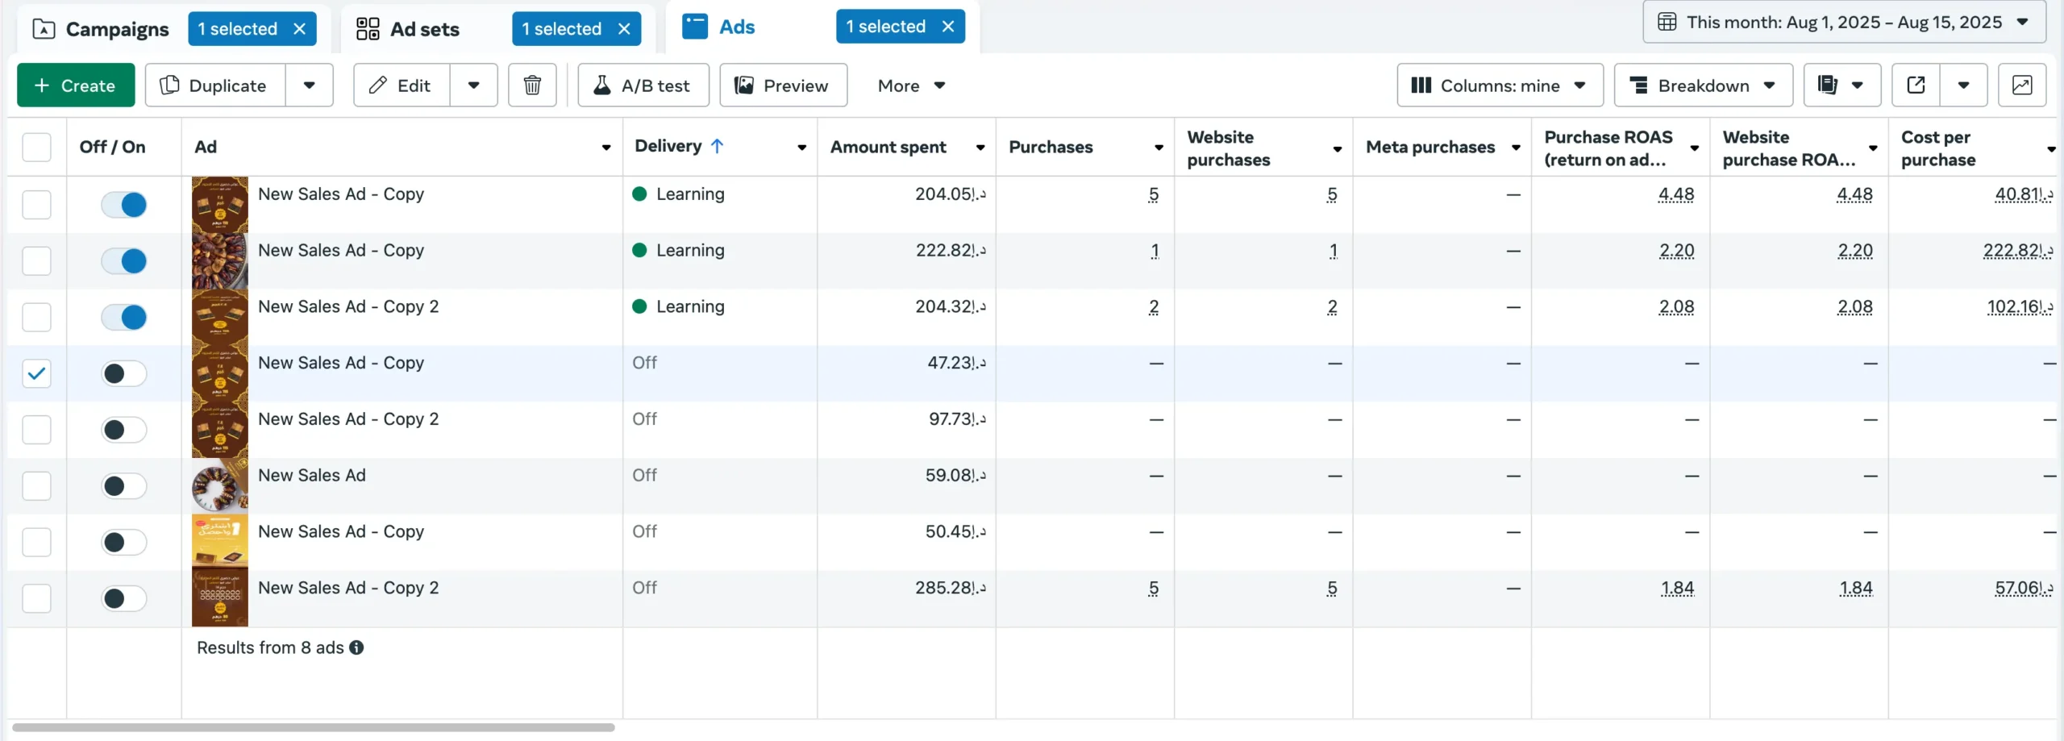This screenshot has height=741, width=2064.
Task: Tick the select-all checkbox in table header
Action: [36, 148]
